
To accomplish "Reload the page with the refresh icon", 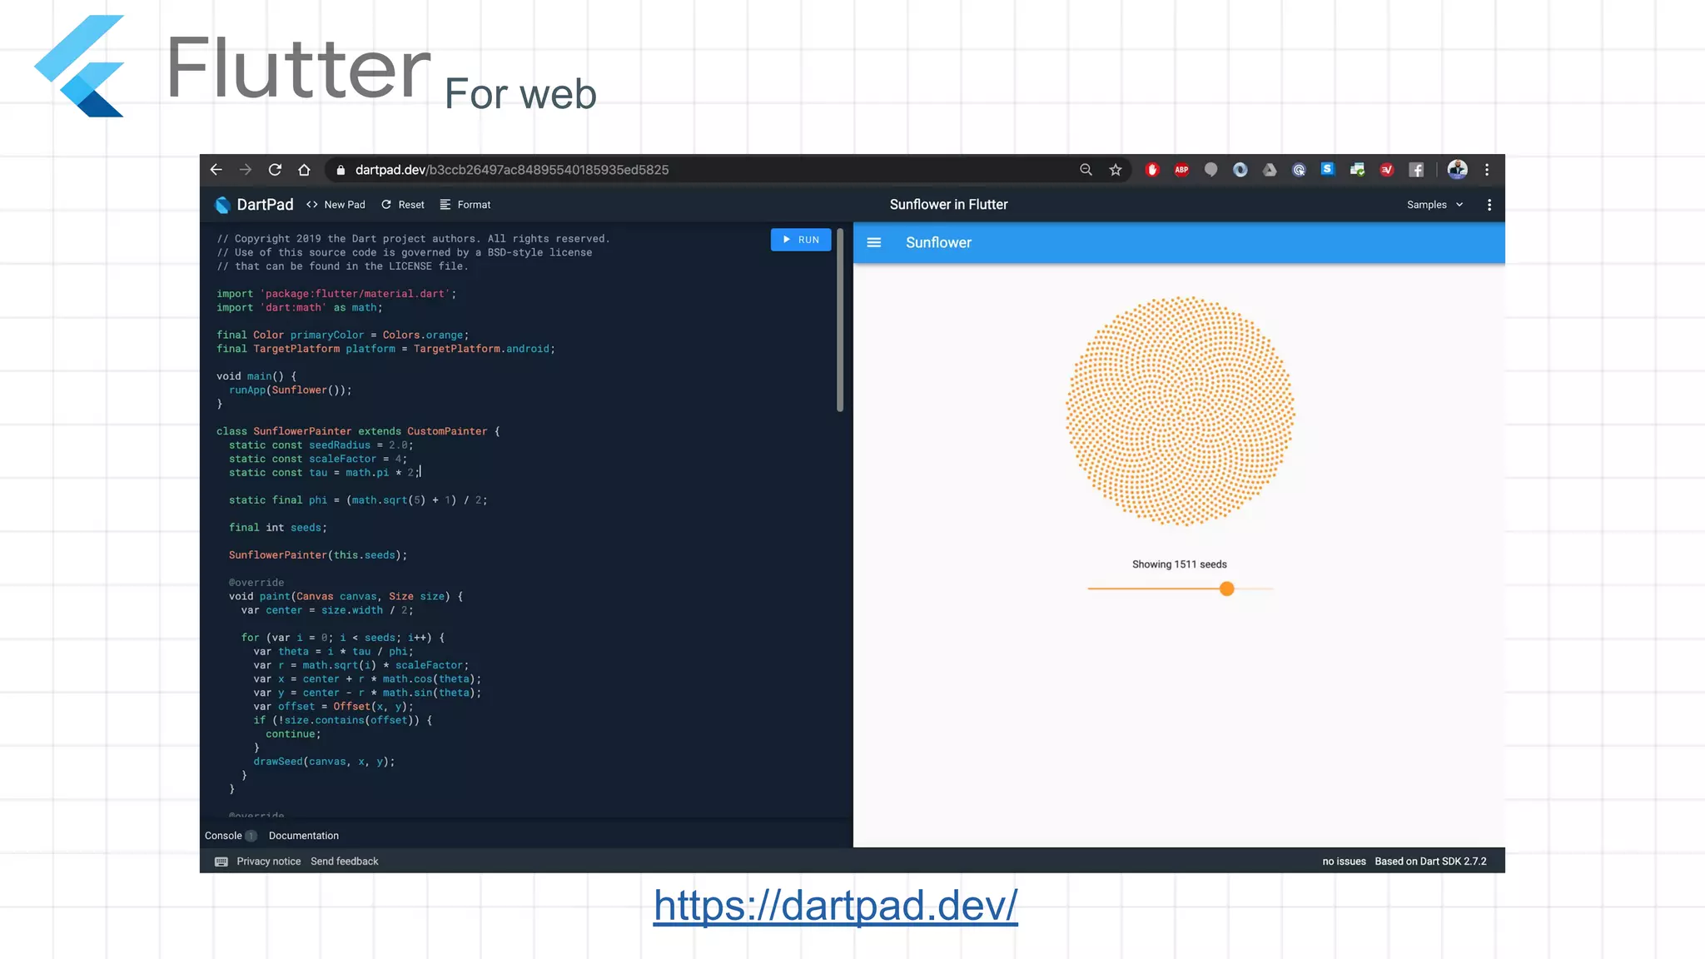I will coord(275,170).
